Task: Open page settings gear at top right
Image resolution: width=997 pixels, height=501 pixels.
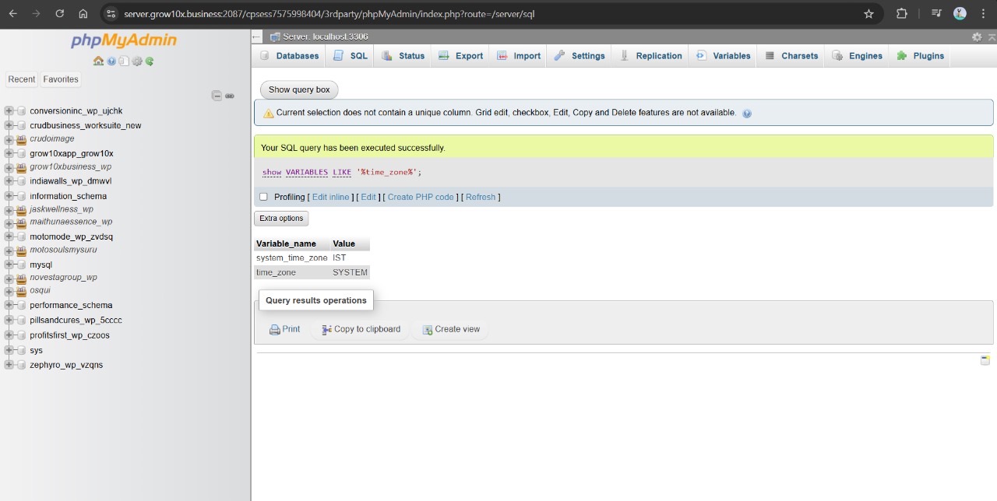Action: coord(977,37)
